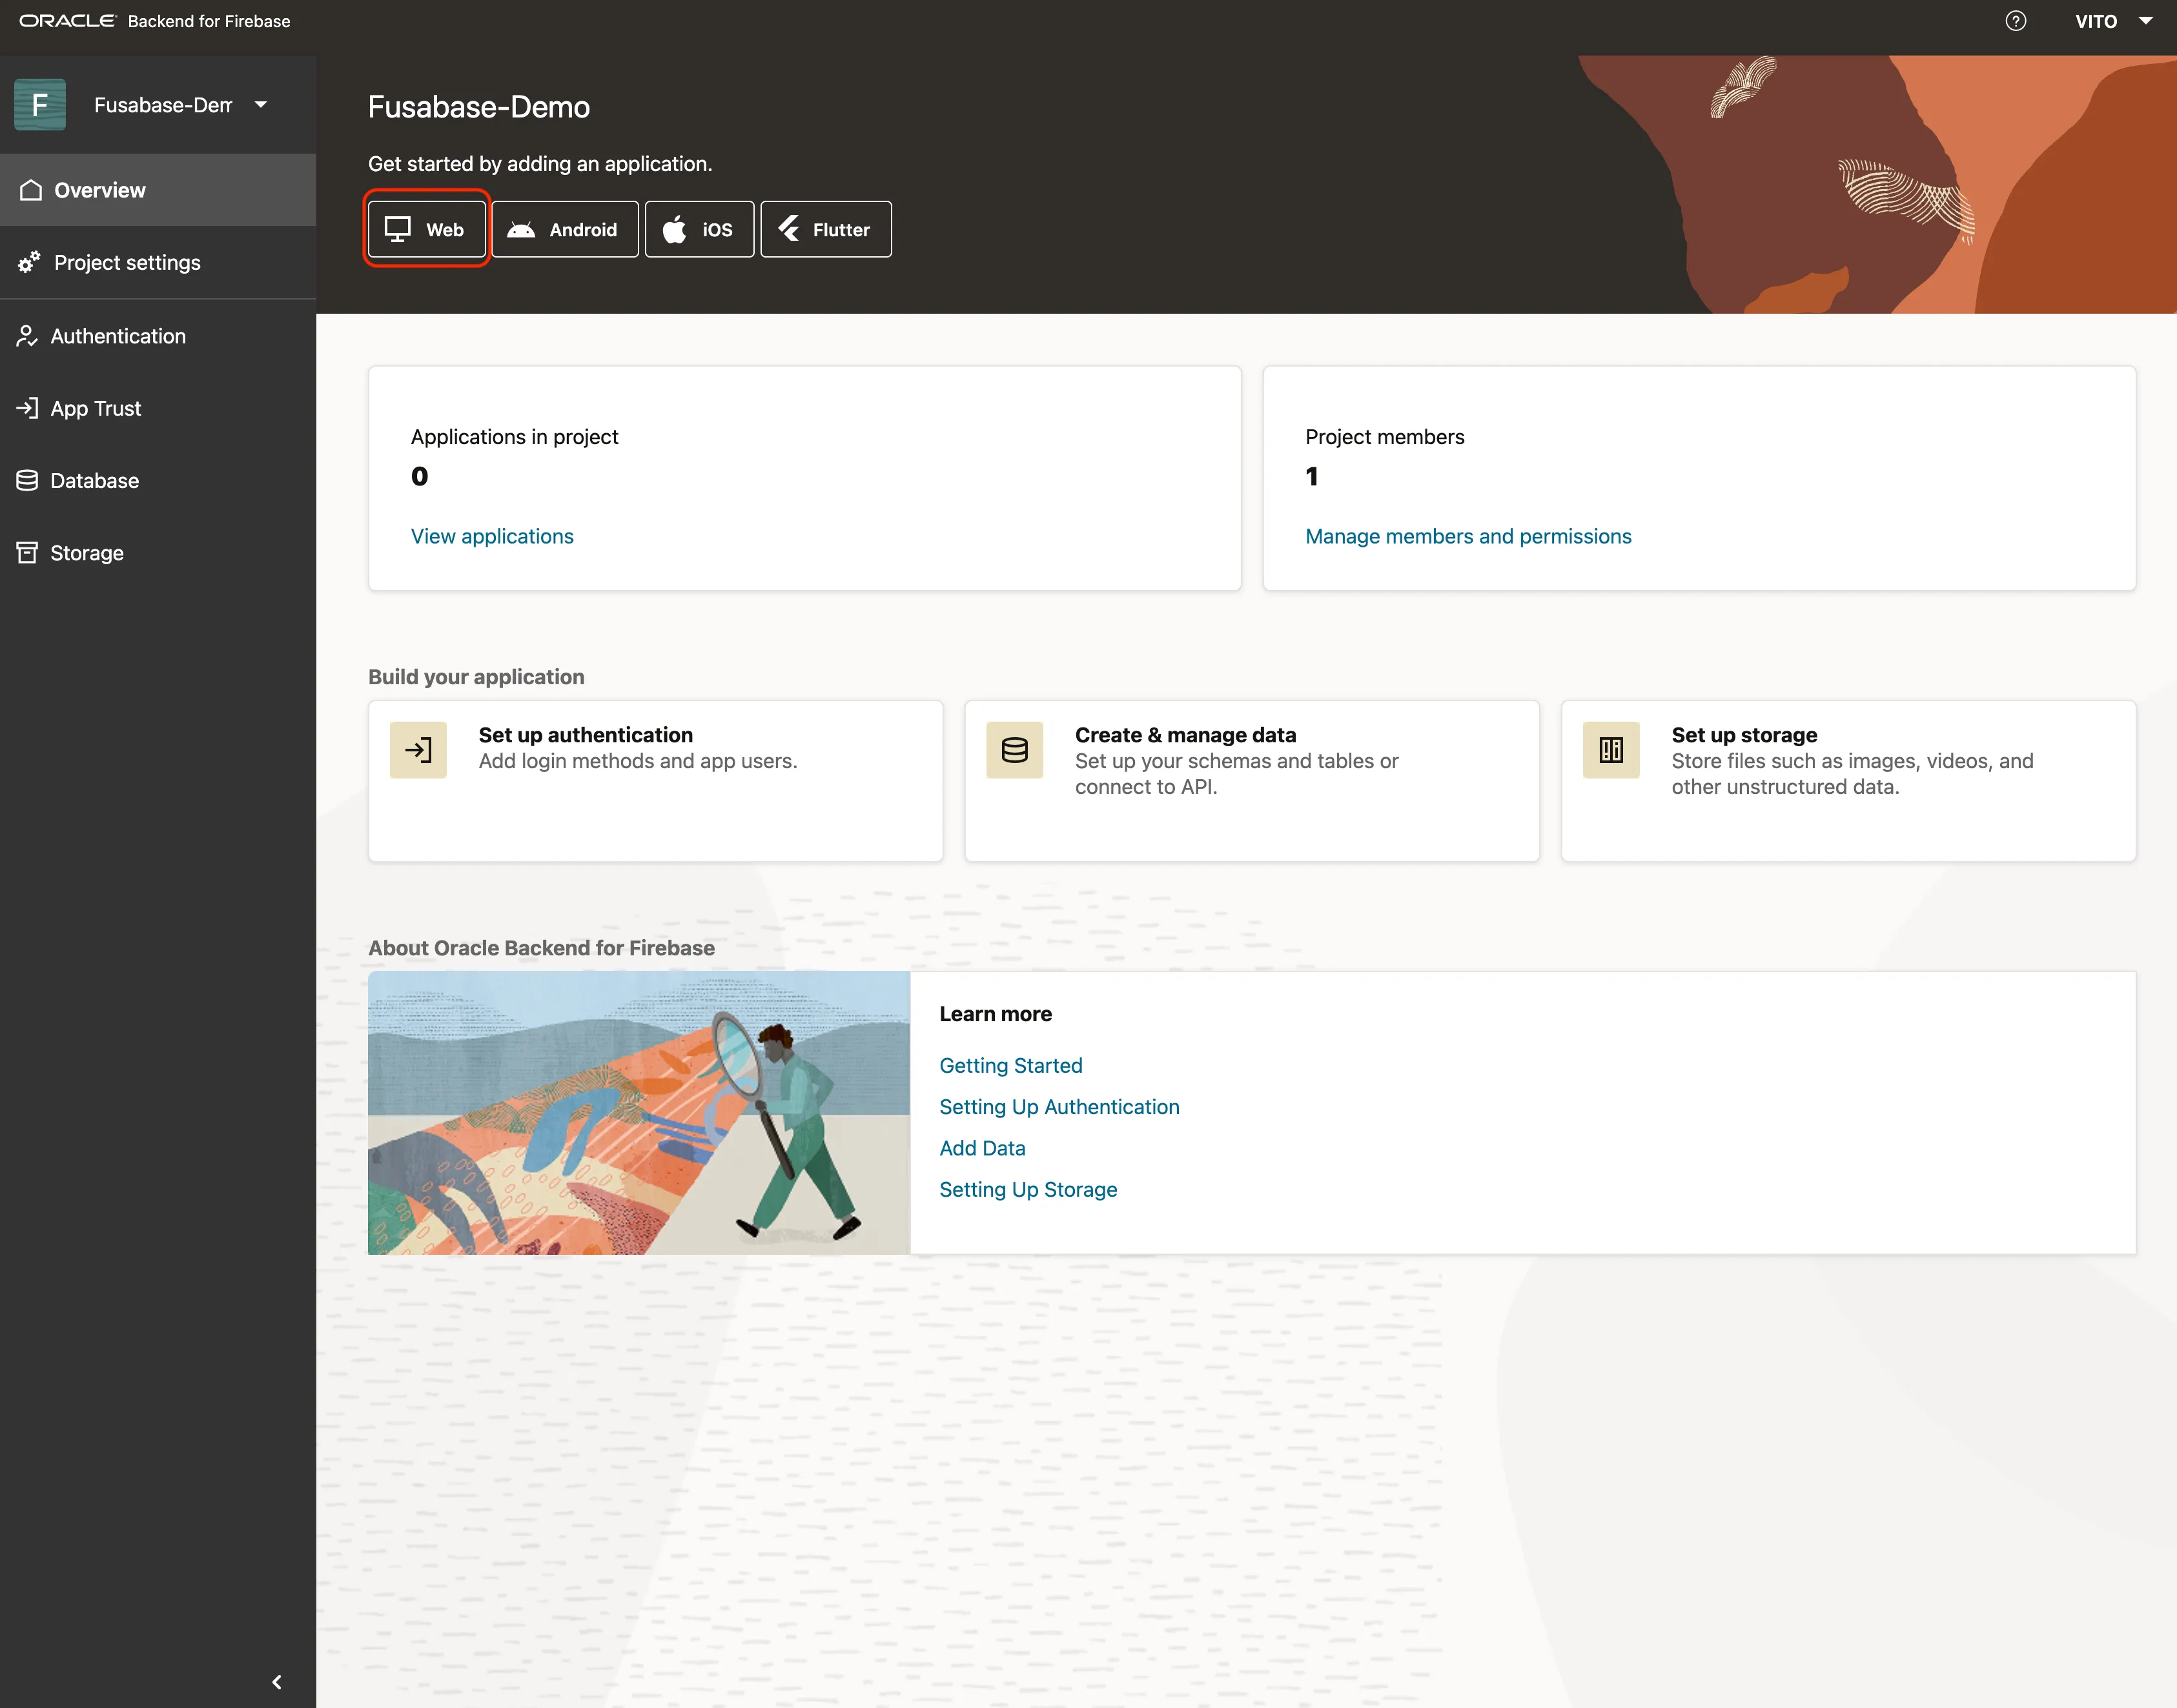Open App Trust in the sidebar

(x=158, y=408)
